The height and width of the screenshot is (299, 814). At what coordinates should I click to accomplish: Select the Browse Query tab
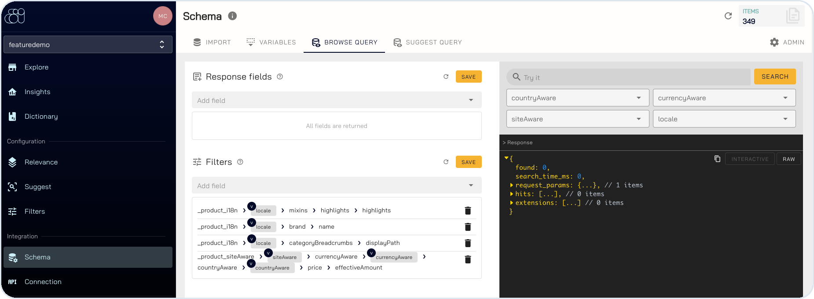coord(345,42)
